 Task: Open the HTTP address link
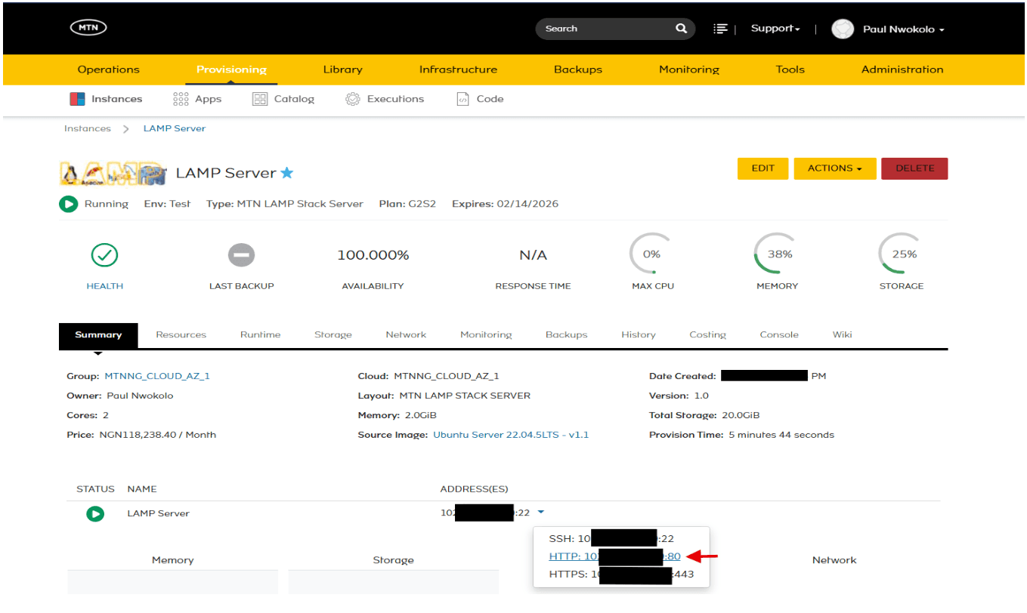click(614, 557)
